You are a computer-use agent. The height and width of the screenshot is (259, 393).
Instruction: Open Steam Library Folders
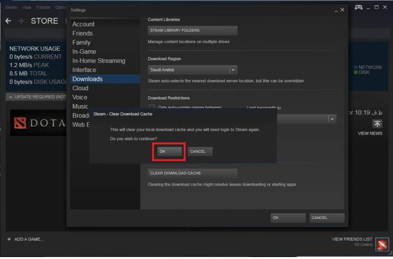pyautogui.click(x=192, y=30)
